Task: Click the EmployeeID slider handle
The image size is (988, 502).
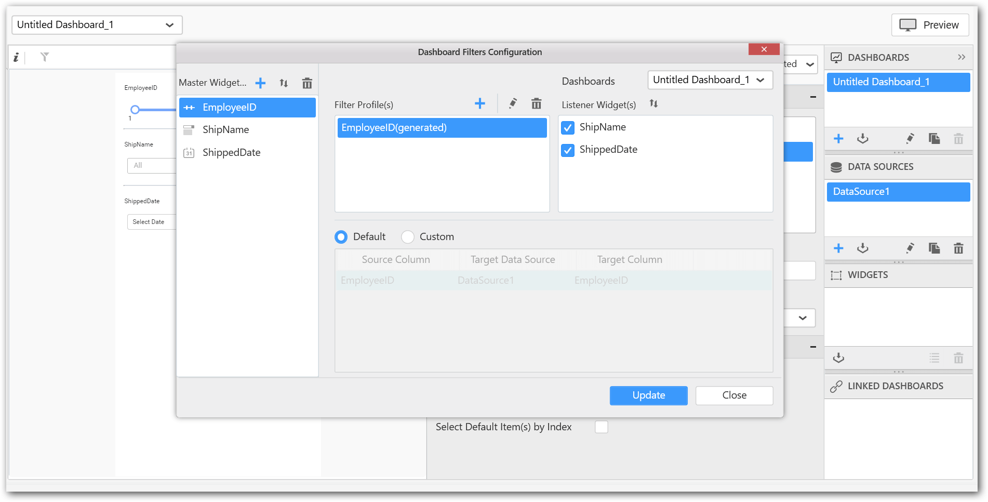Action: [135, 110]
